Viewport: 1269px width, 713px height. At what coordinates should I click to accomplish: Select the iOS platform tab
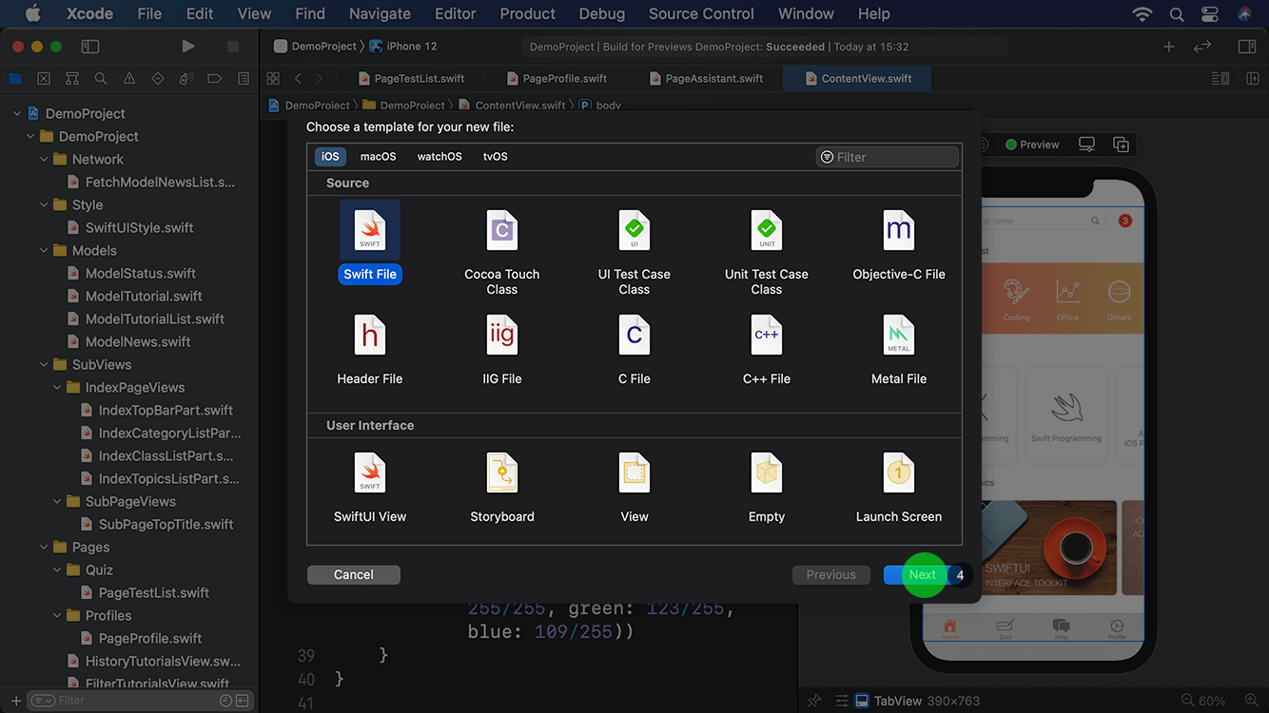pos(330,157)
